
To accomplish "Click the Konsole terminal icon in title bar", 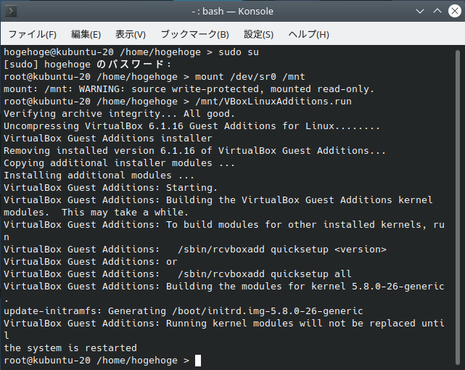I will coord(11,12).
